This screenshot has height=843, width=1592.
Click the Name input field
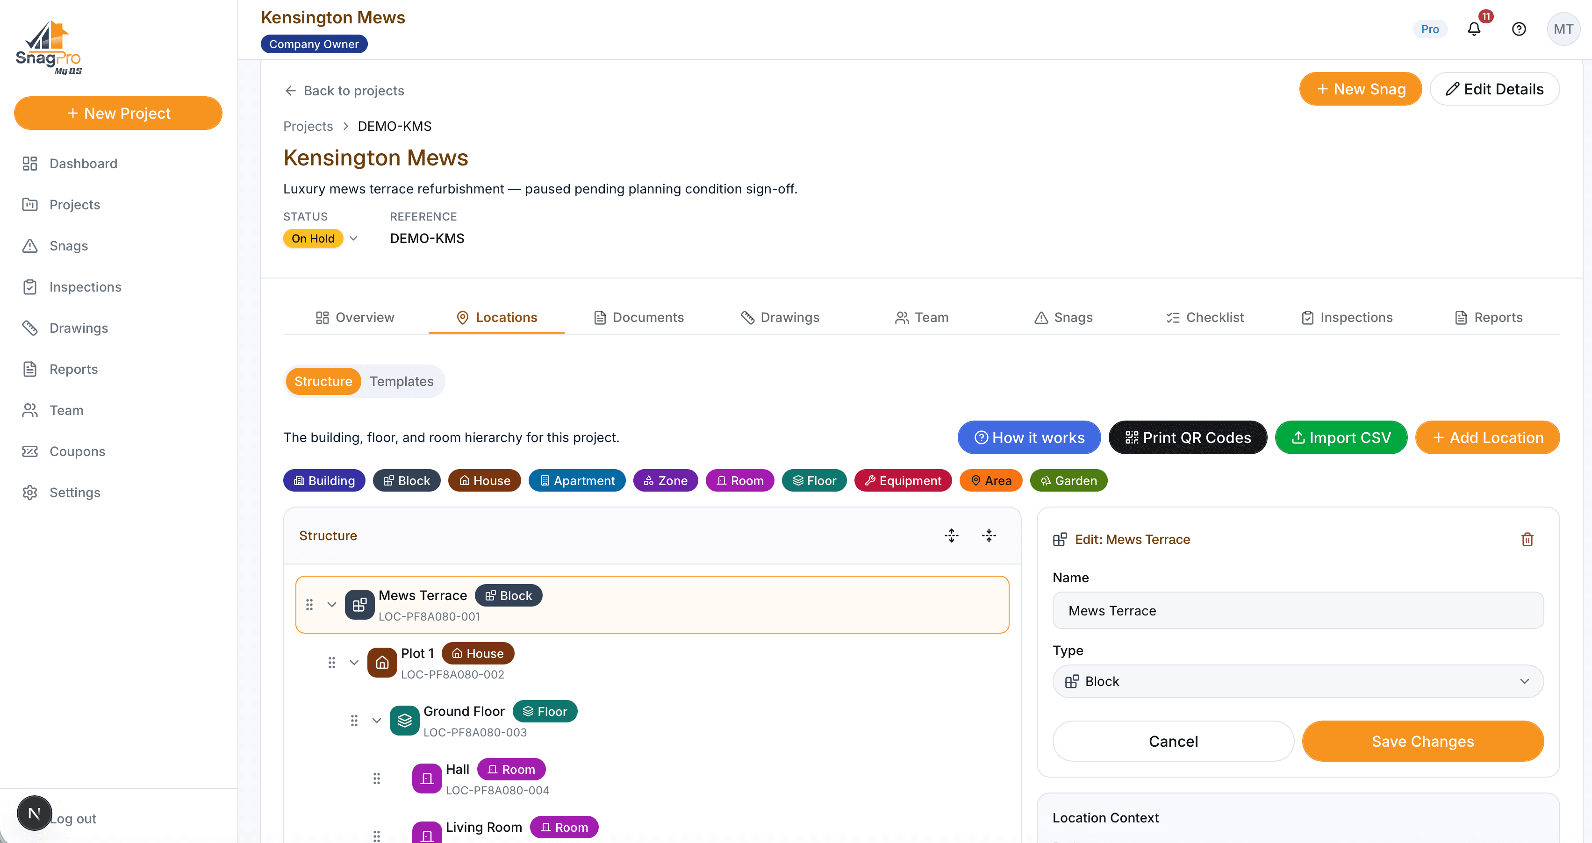click(x=1297, y=611)
